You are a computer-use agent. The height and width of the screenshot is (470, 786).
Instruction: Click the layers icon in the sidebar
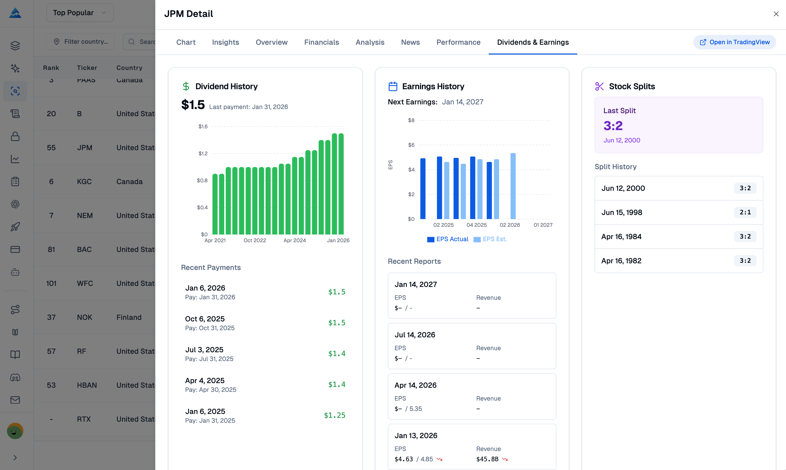click(15, 46)
